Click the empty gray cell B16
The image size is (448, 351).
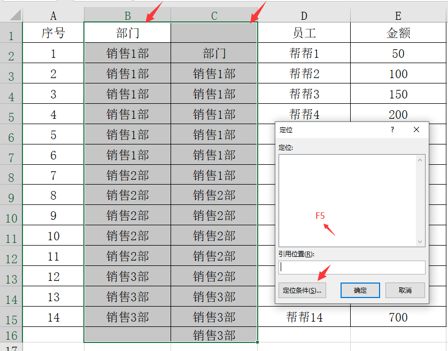click(127, 334)
